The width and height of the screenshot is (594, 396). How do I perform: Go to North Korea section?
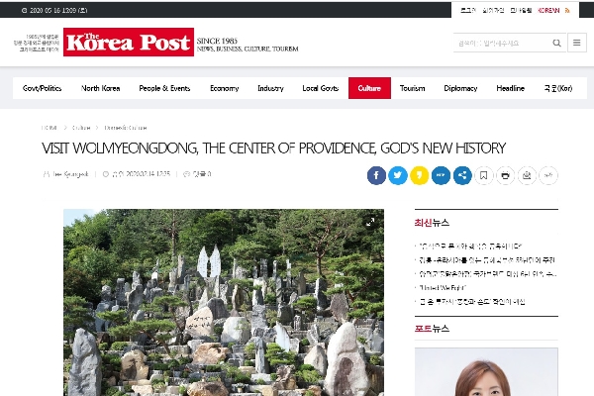click(100, 88)
